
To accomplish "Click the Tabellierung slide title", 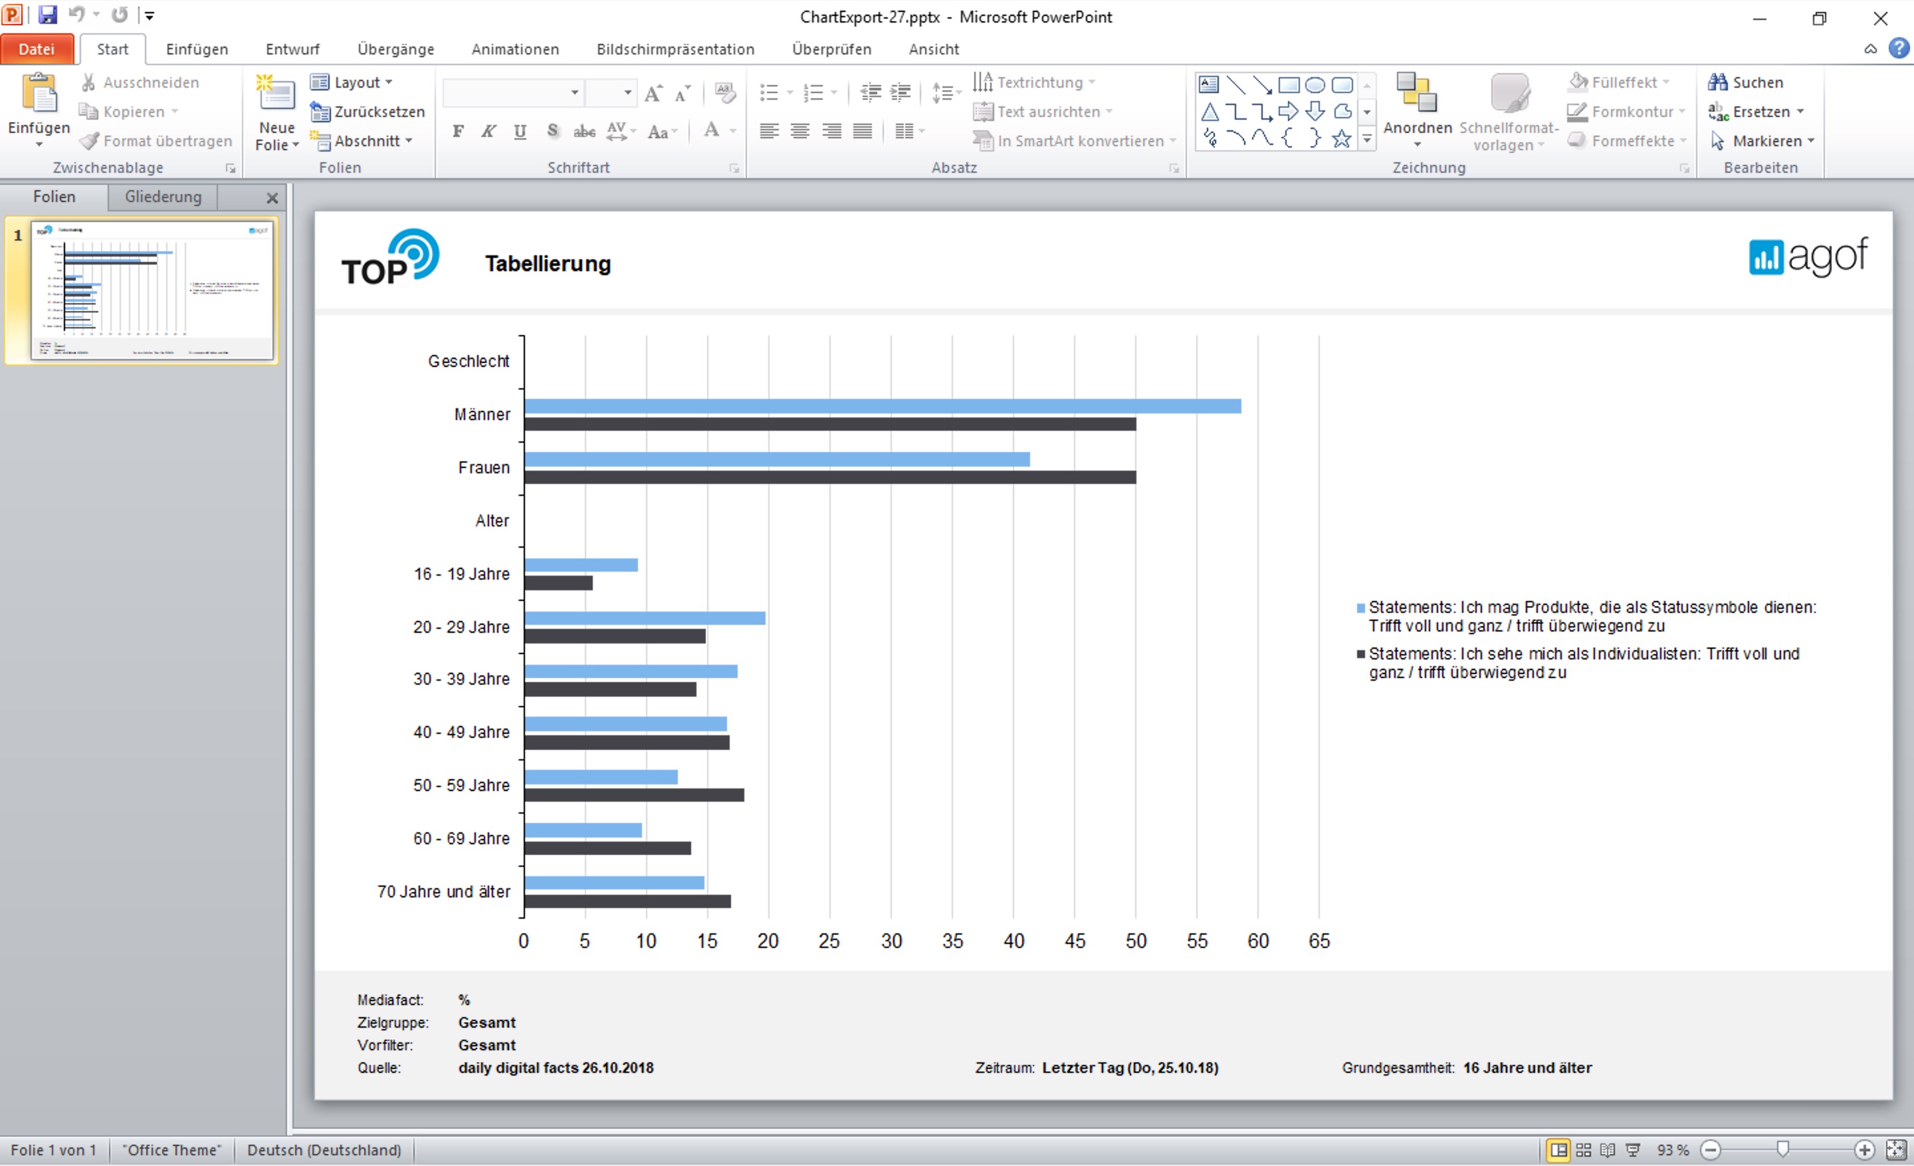I will point(548,264).
